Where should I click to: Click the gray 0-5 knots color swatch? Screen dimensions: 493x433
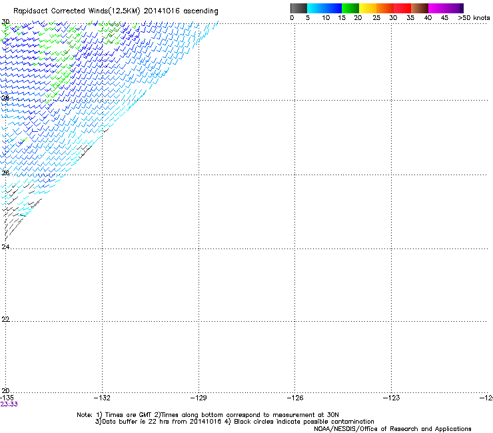[x=298, y=8]
